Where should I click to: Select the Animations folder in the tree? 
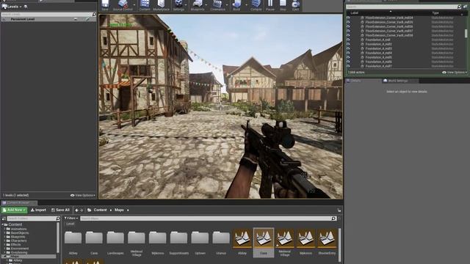18,229
